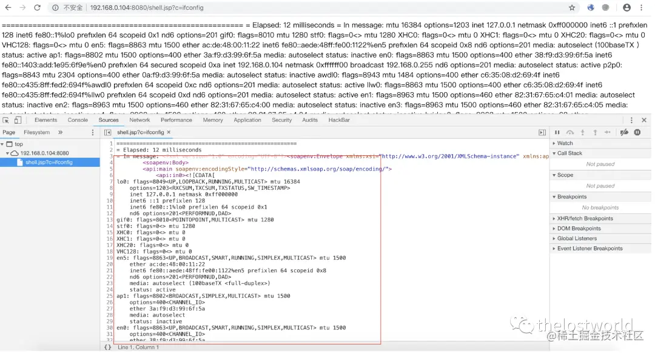
Task: Pause script execution
Action: 557,132
